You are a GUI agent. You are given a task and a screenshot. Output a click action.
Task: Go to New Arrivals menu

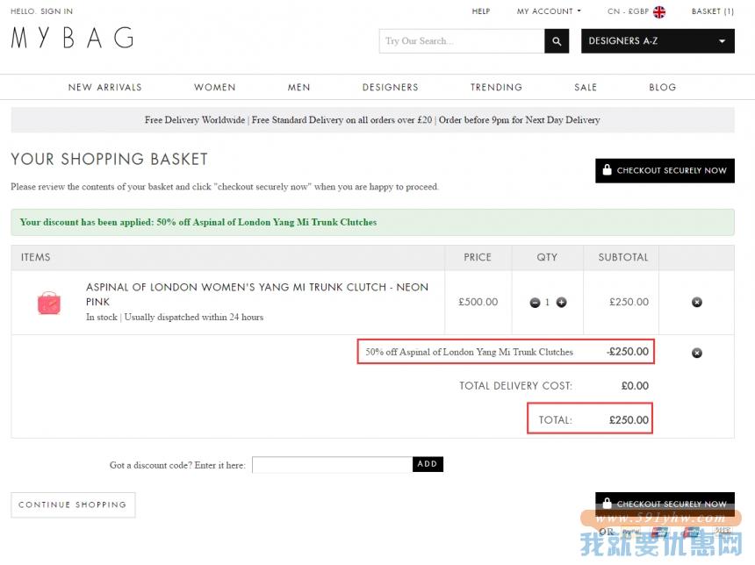105,87
